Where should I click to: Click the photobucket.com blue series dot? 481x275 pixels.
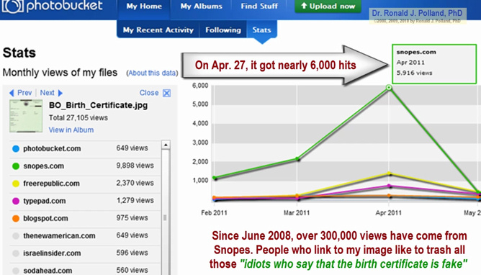click(16, 149)
